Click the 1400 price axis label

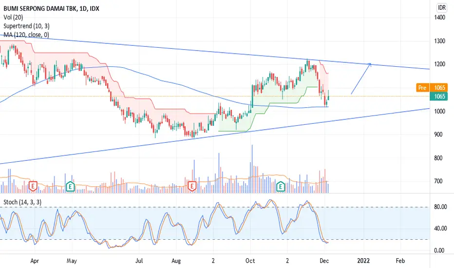tap(439, 18)
